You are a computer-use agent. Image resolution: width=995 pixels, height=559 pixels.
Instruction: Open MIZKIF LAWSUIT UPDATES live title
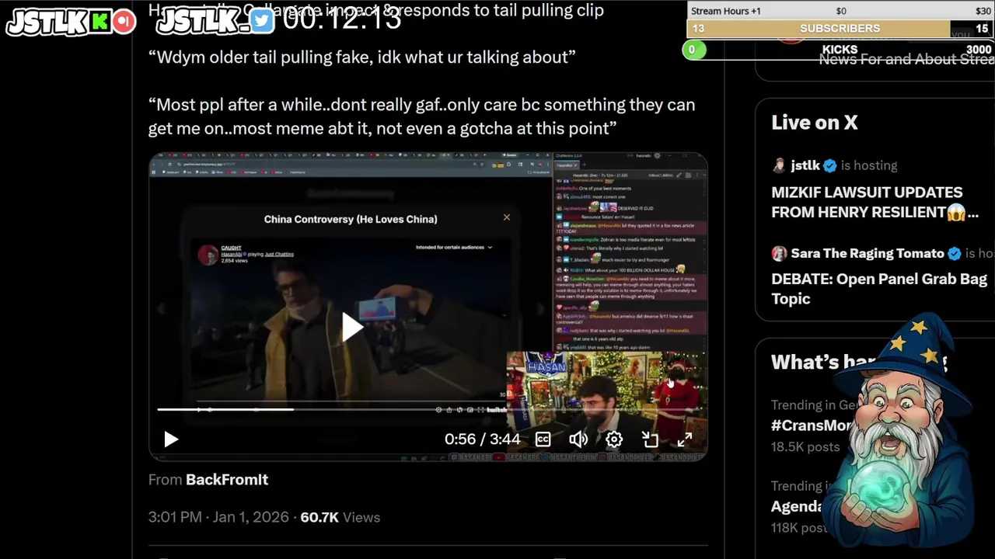pos(875,202)
